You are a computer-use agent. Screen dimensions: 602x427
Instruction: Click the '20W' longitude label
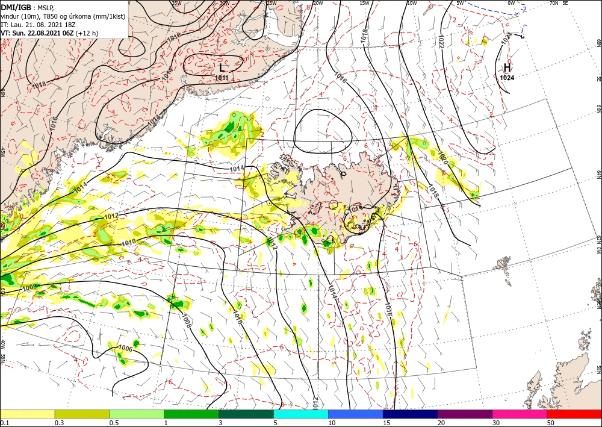coord(317,3)
